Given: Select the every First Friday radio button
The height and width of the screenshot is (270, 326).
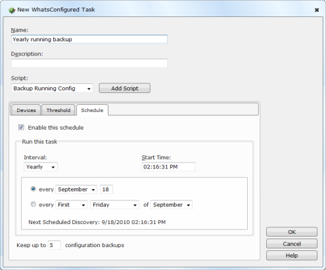Looking at the screenshot, I should click(x=33, y=204).
